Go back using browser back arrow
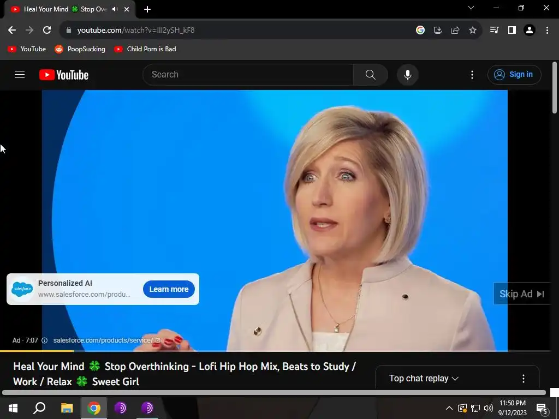The image size is (559, 419). point(12,31)
